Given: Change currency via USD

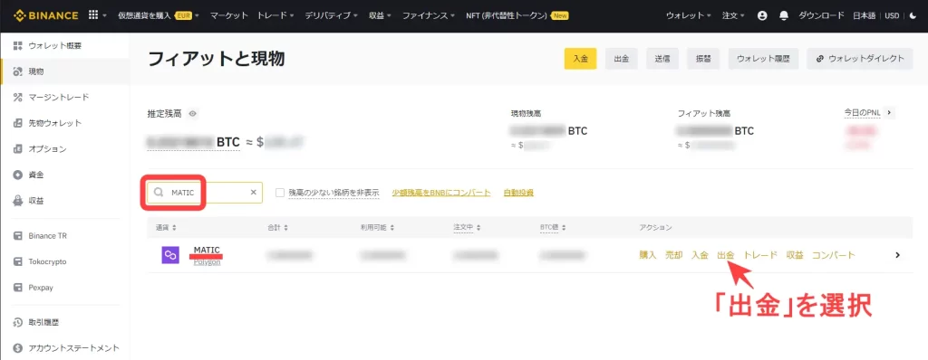Looking at the screenshot, I should pos(892,15).
